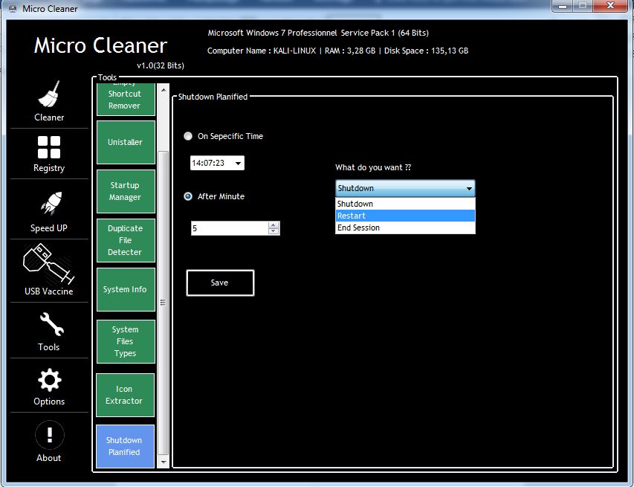
Task: Select the After Minute radio button
Action: (x=188, y=196)
